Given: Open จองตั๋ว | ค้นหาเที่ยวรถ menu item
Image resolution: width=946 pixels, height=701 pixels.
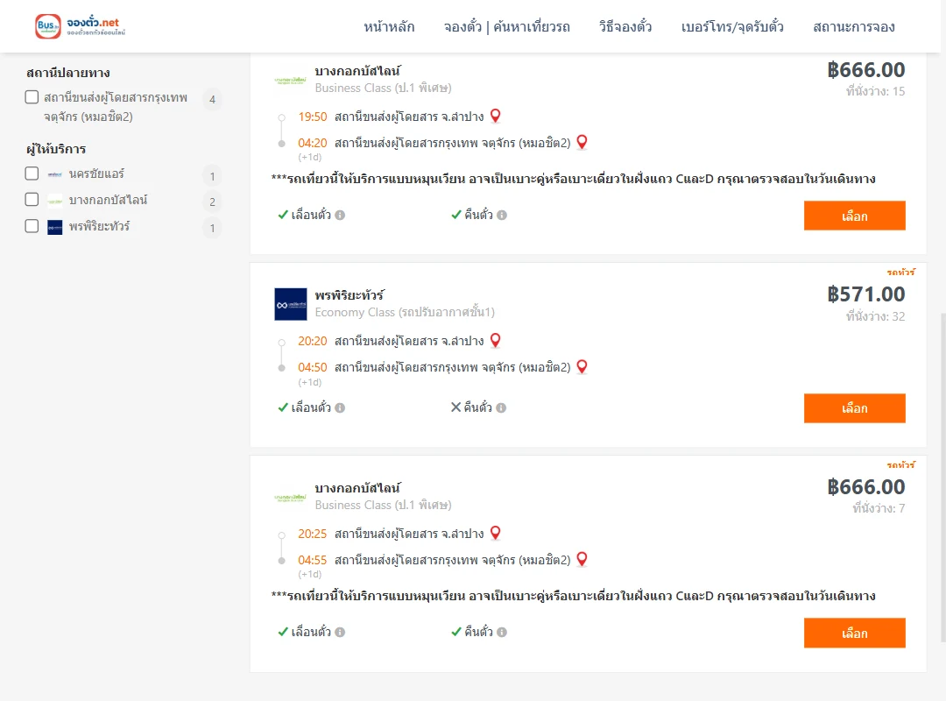Looking at the screenshot, I should (x=507, y=26).
